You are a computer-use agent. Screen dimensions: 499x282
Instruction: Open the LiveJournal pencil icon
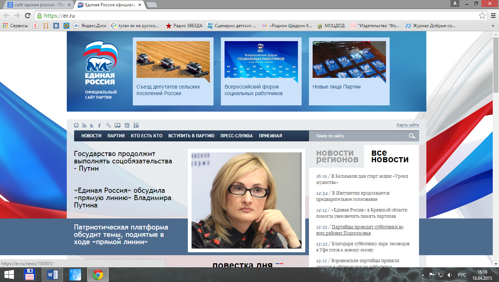109,125
